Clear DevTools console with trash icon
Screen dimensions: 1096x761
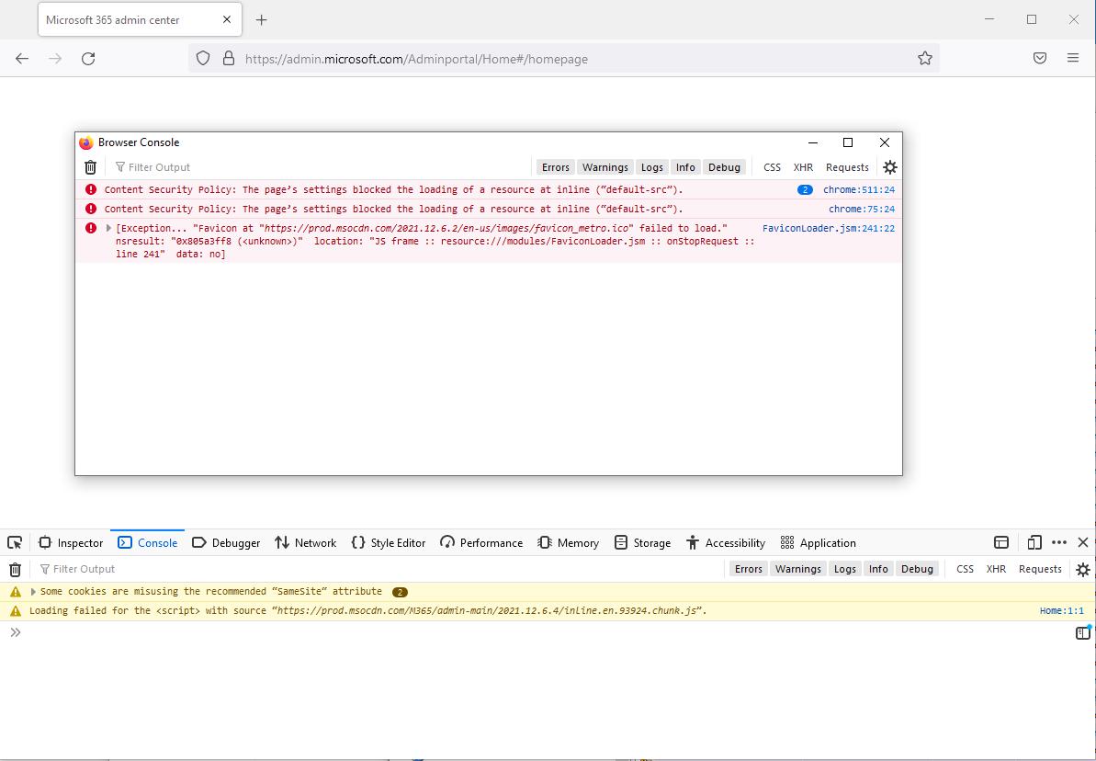pos(15,568)
